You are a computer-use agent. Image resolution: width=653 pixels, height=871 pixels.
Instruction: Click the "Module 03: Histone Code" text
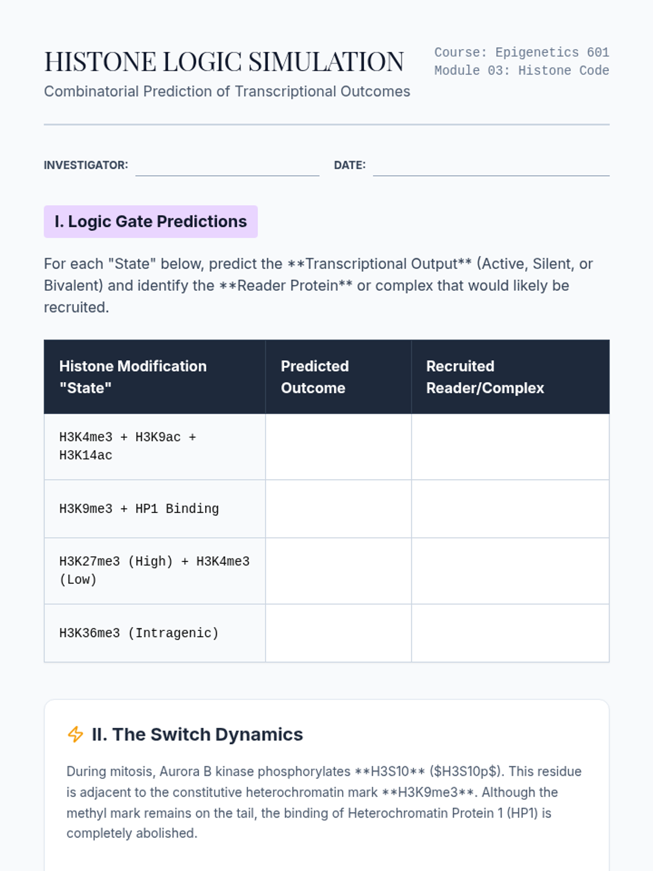[521, 71]
